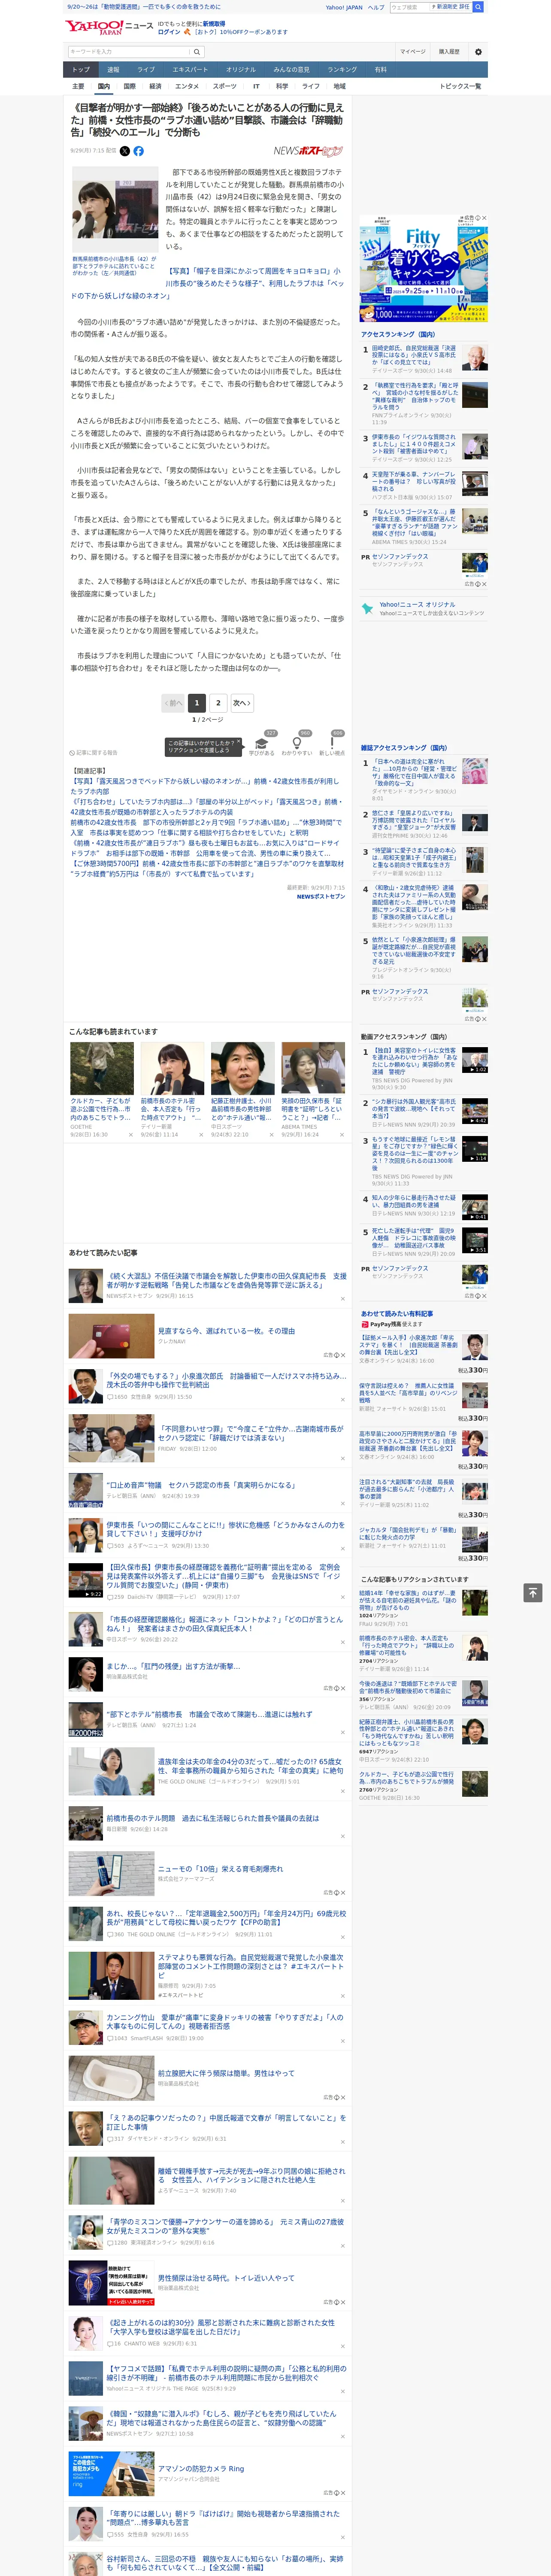The height and width of the screenshot is (2576, 551).
Task: Select 速報 tab in main navigation
Action: [x=113, y=70]
